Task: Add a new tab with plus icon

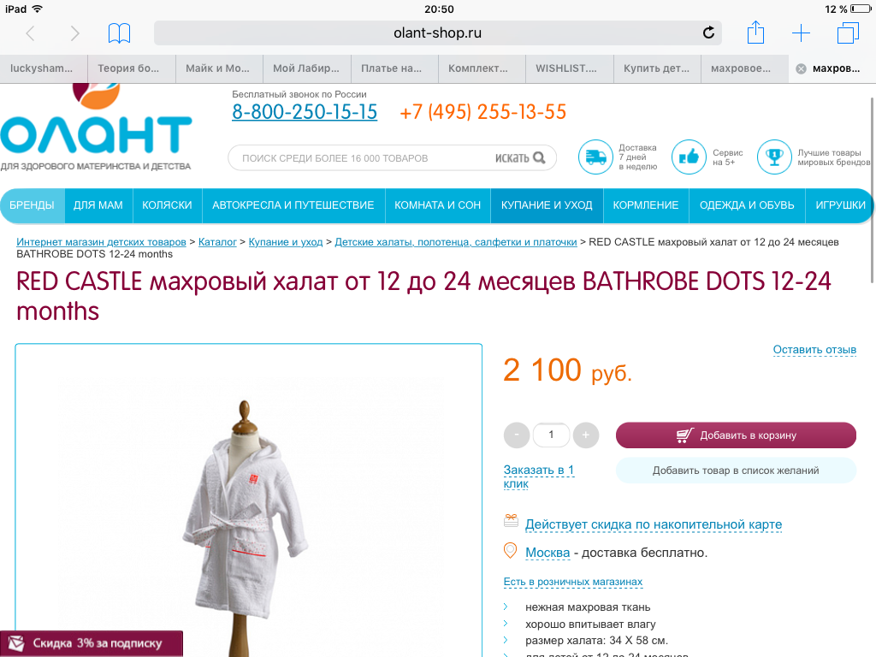Action: click(x=801, y=33)
